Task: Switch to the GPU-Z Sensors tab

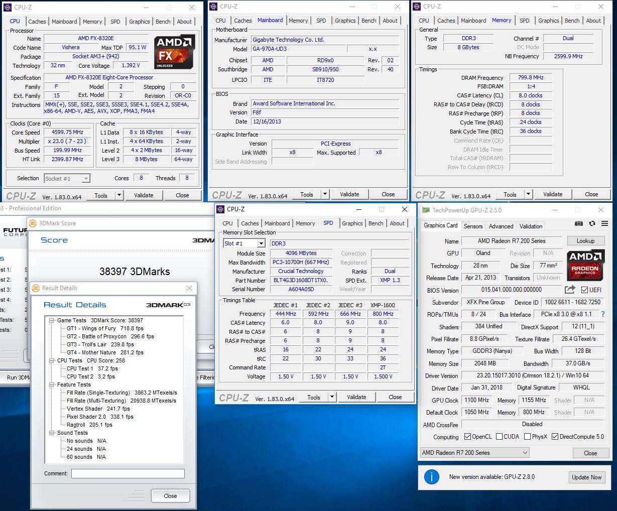Action: [473, 226]
